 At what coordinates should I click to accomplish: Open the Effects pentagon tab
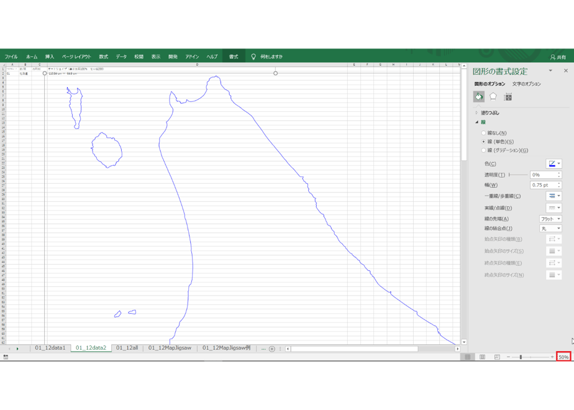(493, 97)
